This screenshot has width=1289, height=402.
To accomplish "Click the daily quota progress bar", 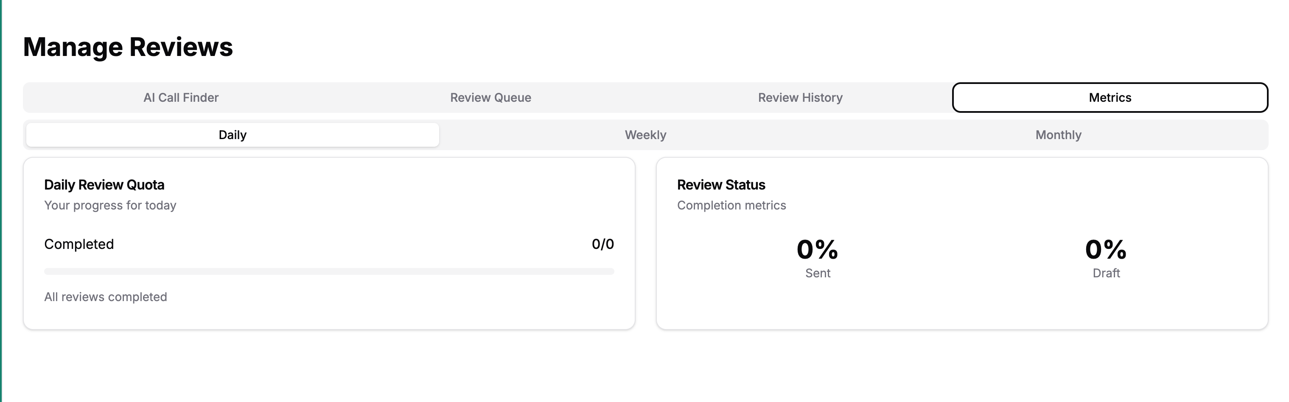I will pyautogui.click(x=329, y=271).
